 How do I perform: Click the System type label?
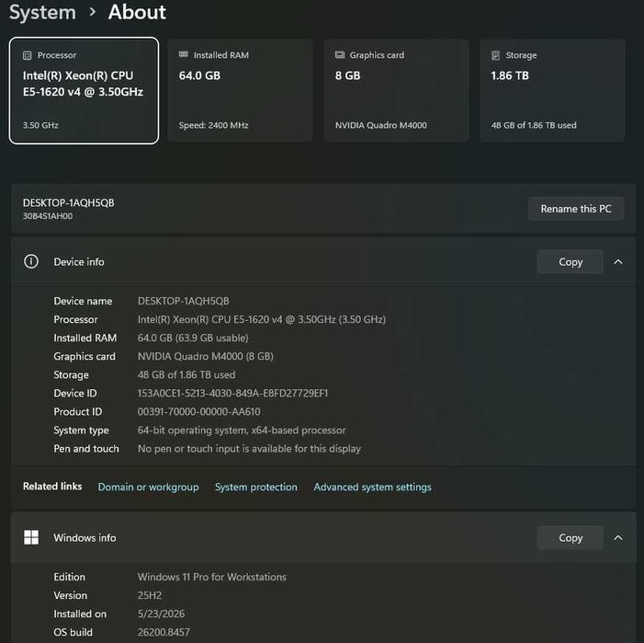click(82, 431)
